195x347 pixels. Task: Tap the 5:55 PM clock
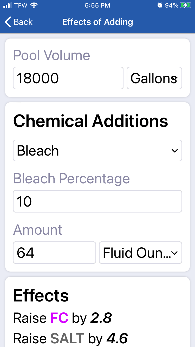pos(97,5)
